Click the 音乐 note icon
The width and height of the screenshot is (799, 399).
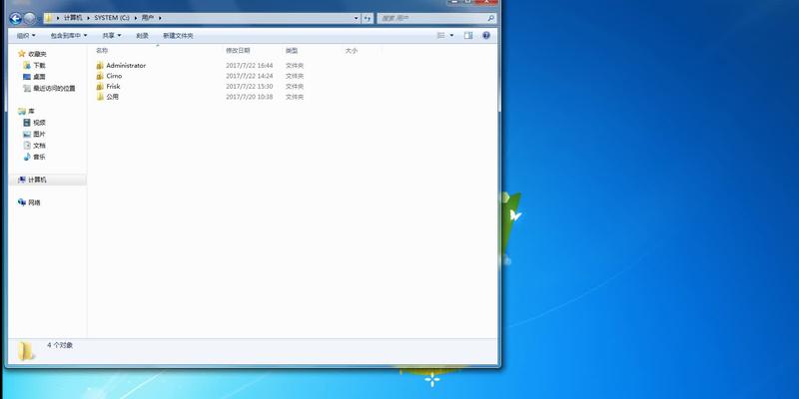point(27,157)
